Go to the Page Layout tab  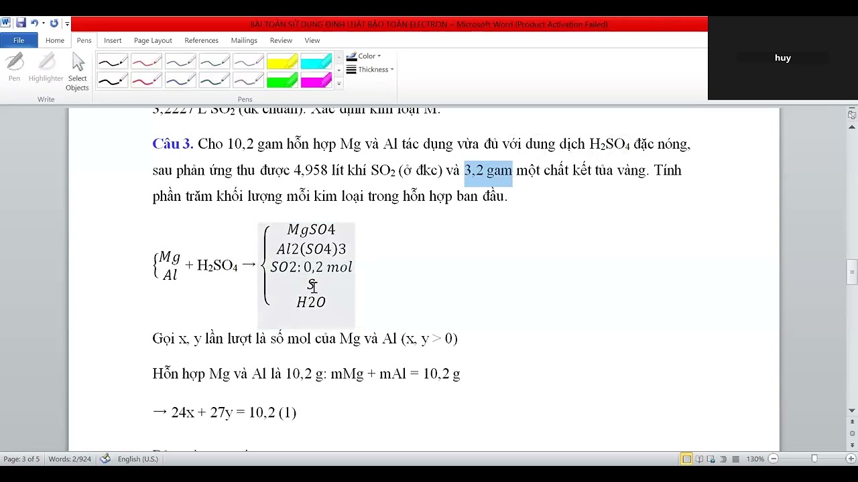pos(153,40)
